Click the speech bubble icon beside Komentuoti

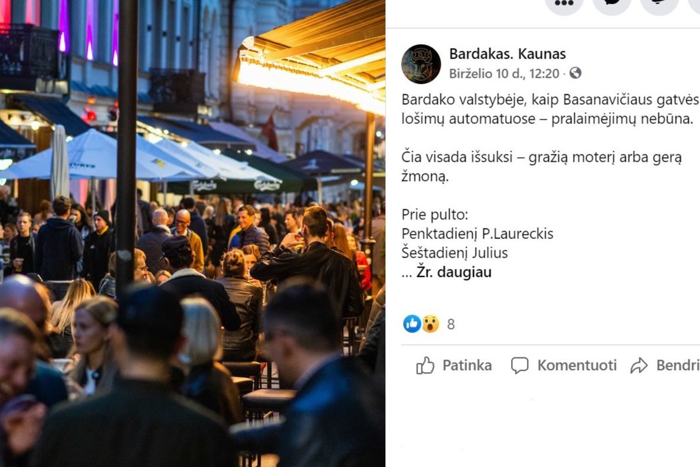click(x=519, y=366)
